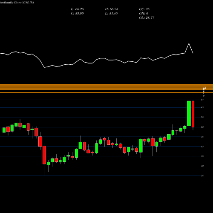Click the 26 price axis label

point(202,176)
